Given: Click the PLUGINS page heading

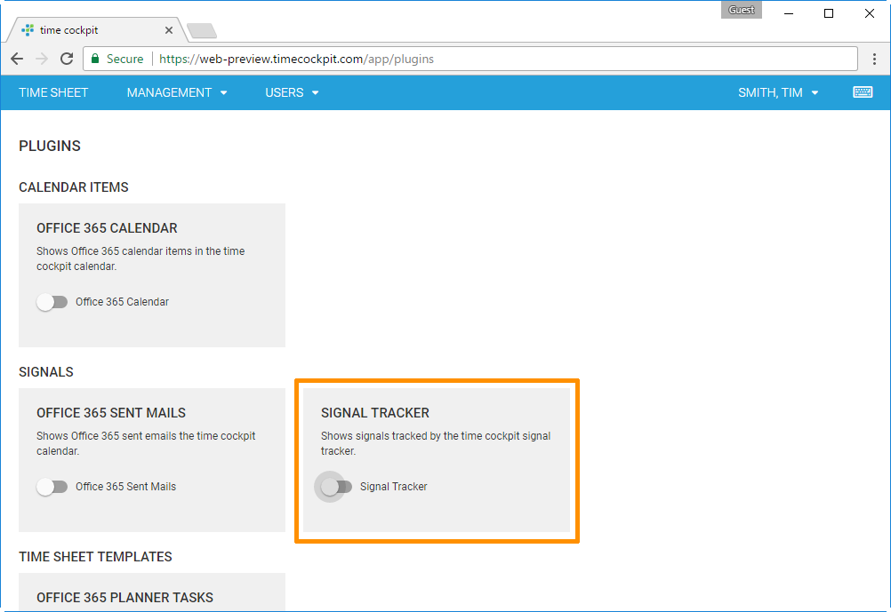Looking at the screenshot, I should click(50, 146).
